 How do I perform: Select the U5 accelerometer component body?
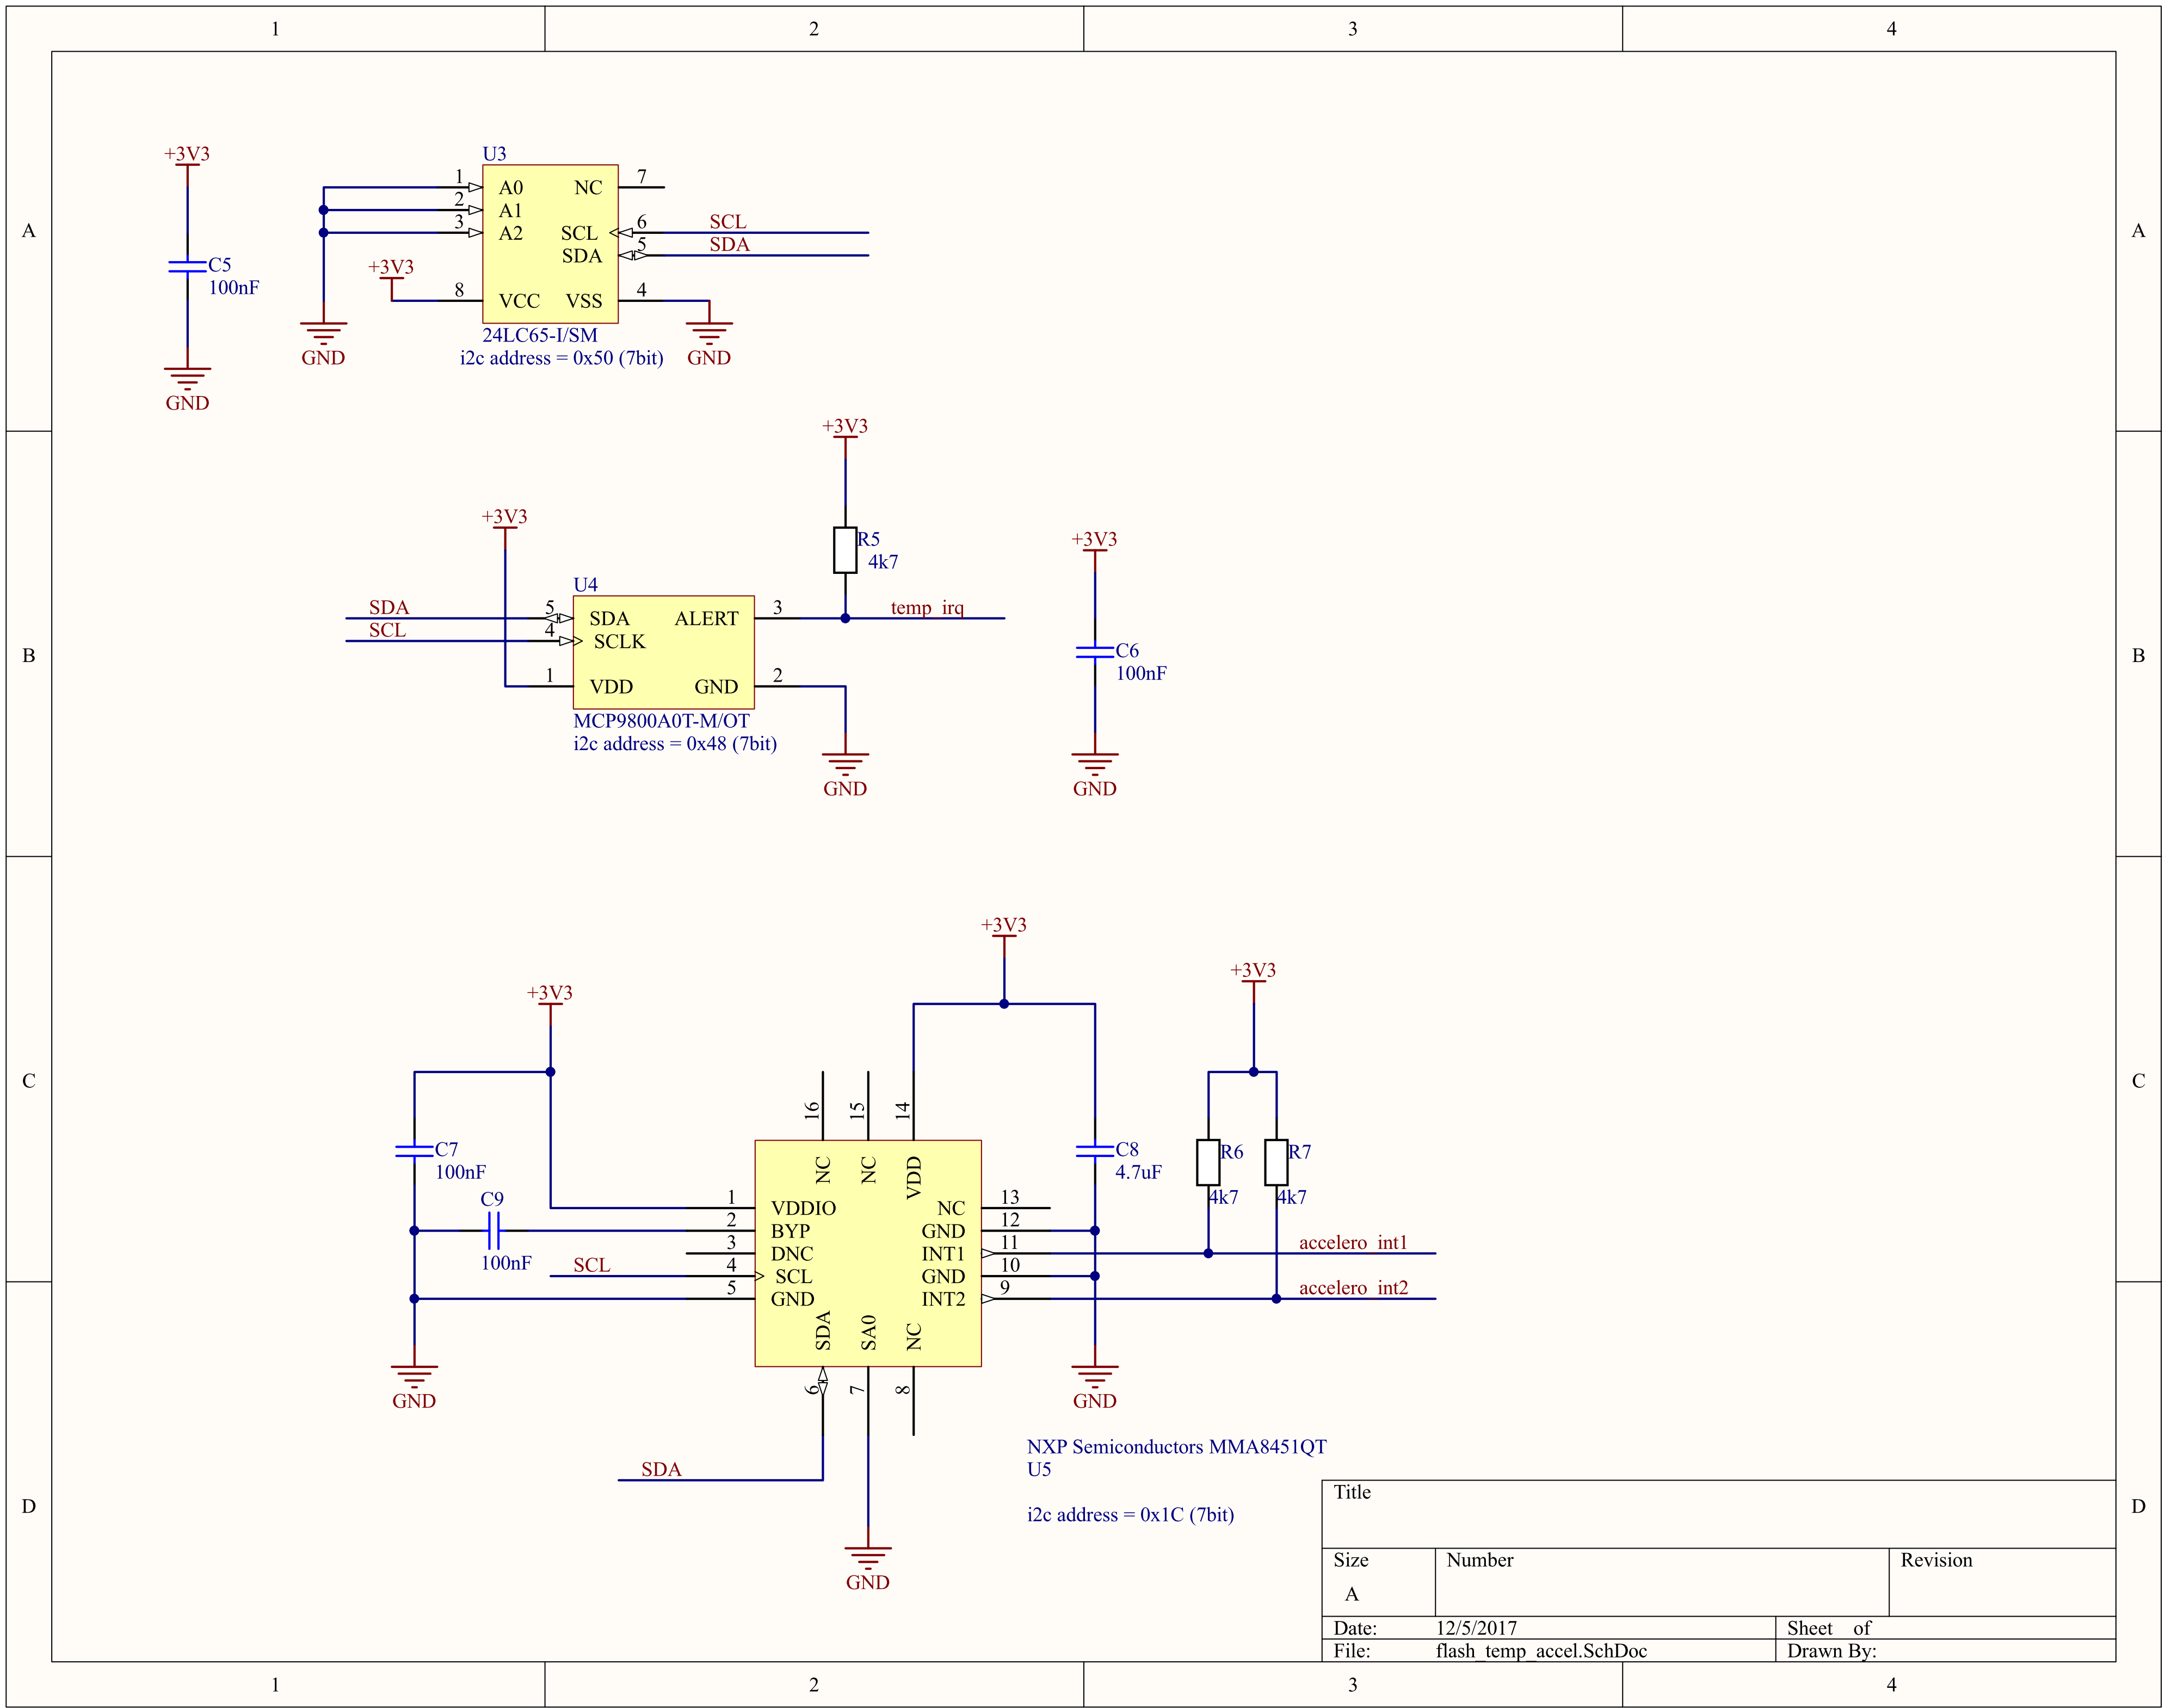click(868, 1253)
